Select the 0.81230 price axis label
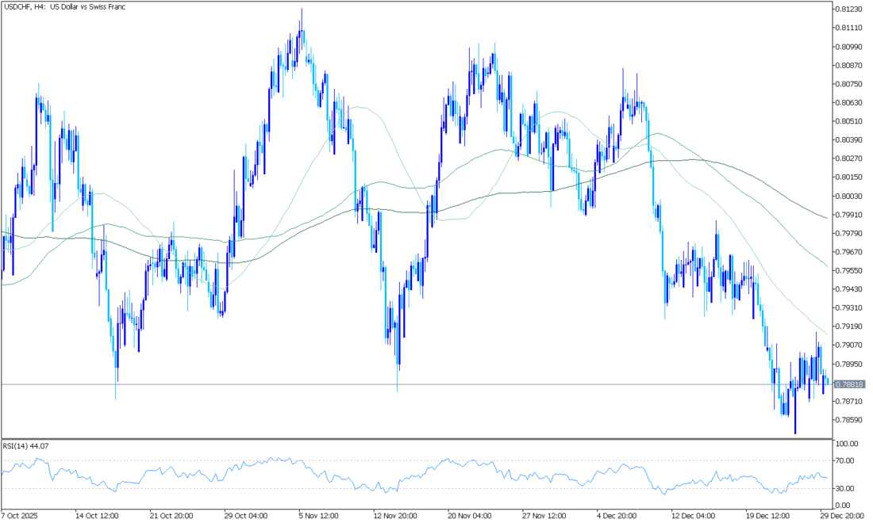This screenshot has width=873, height=523. pos(848,9)
